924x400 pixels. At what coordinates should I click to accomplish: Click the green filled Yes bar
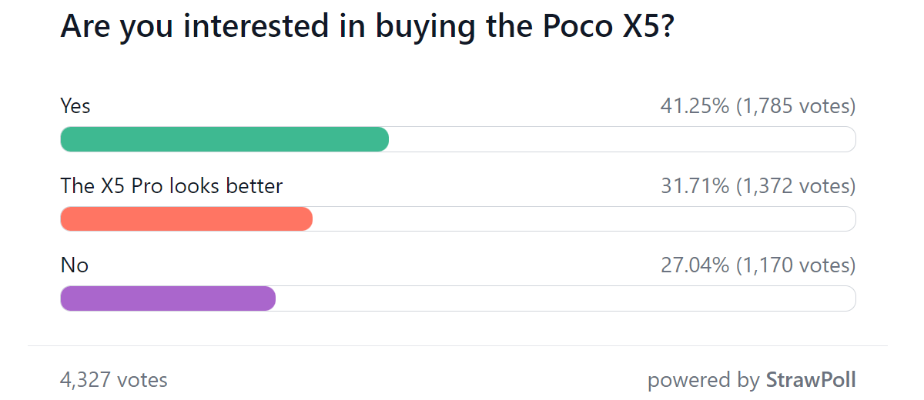[x=224, y=139]
